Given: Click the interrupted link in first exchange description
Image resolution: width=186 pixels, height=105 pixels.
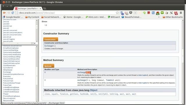Looking at the screenshot, I should pyautogui.click(x=143, y=75).
